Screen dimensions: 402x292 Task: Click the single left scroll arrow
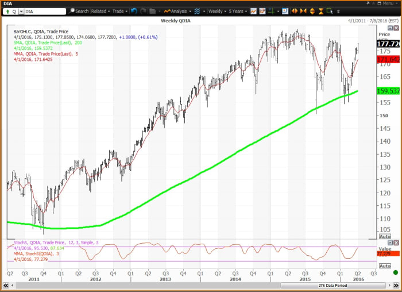click(12, 285)
